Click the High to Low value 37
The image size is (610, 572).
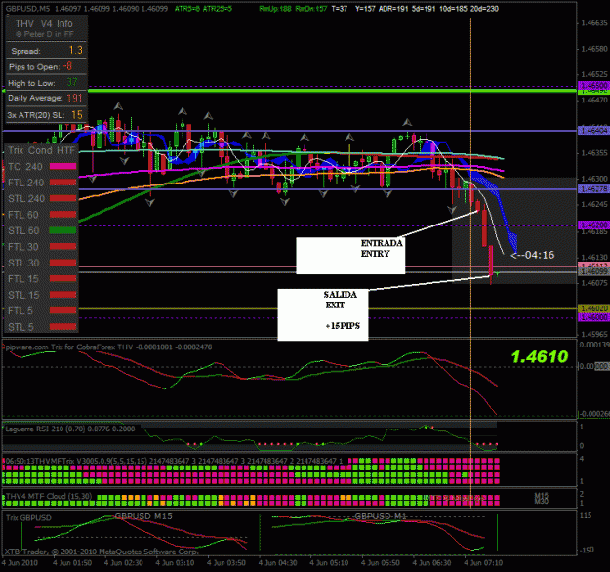point(72,82)
